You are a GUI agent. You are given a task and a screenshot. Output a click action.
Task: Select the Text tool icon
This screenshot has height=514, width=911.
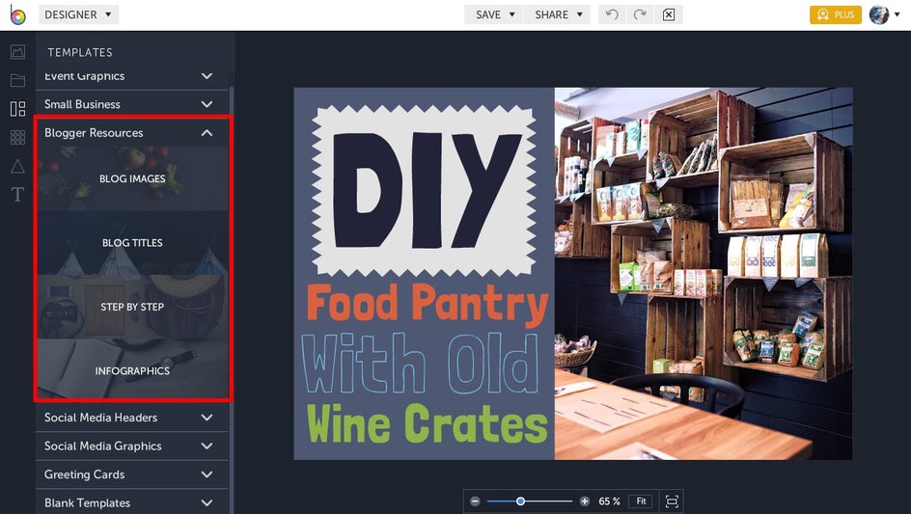18,194
